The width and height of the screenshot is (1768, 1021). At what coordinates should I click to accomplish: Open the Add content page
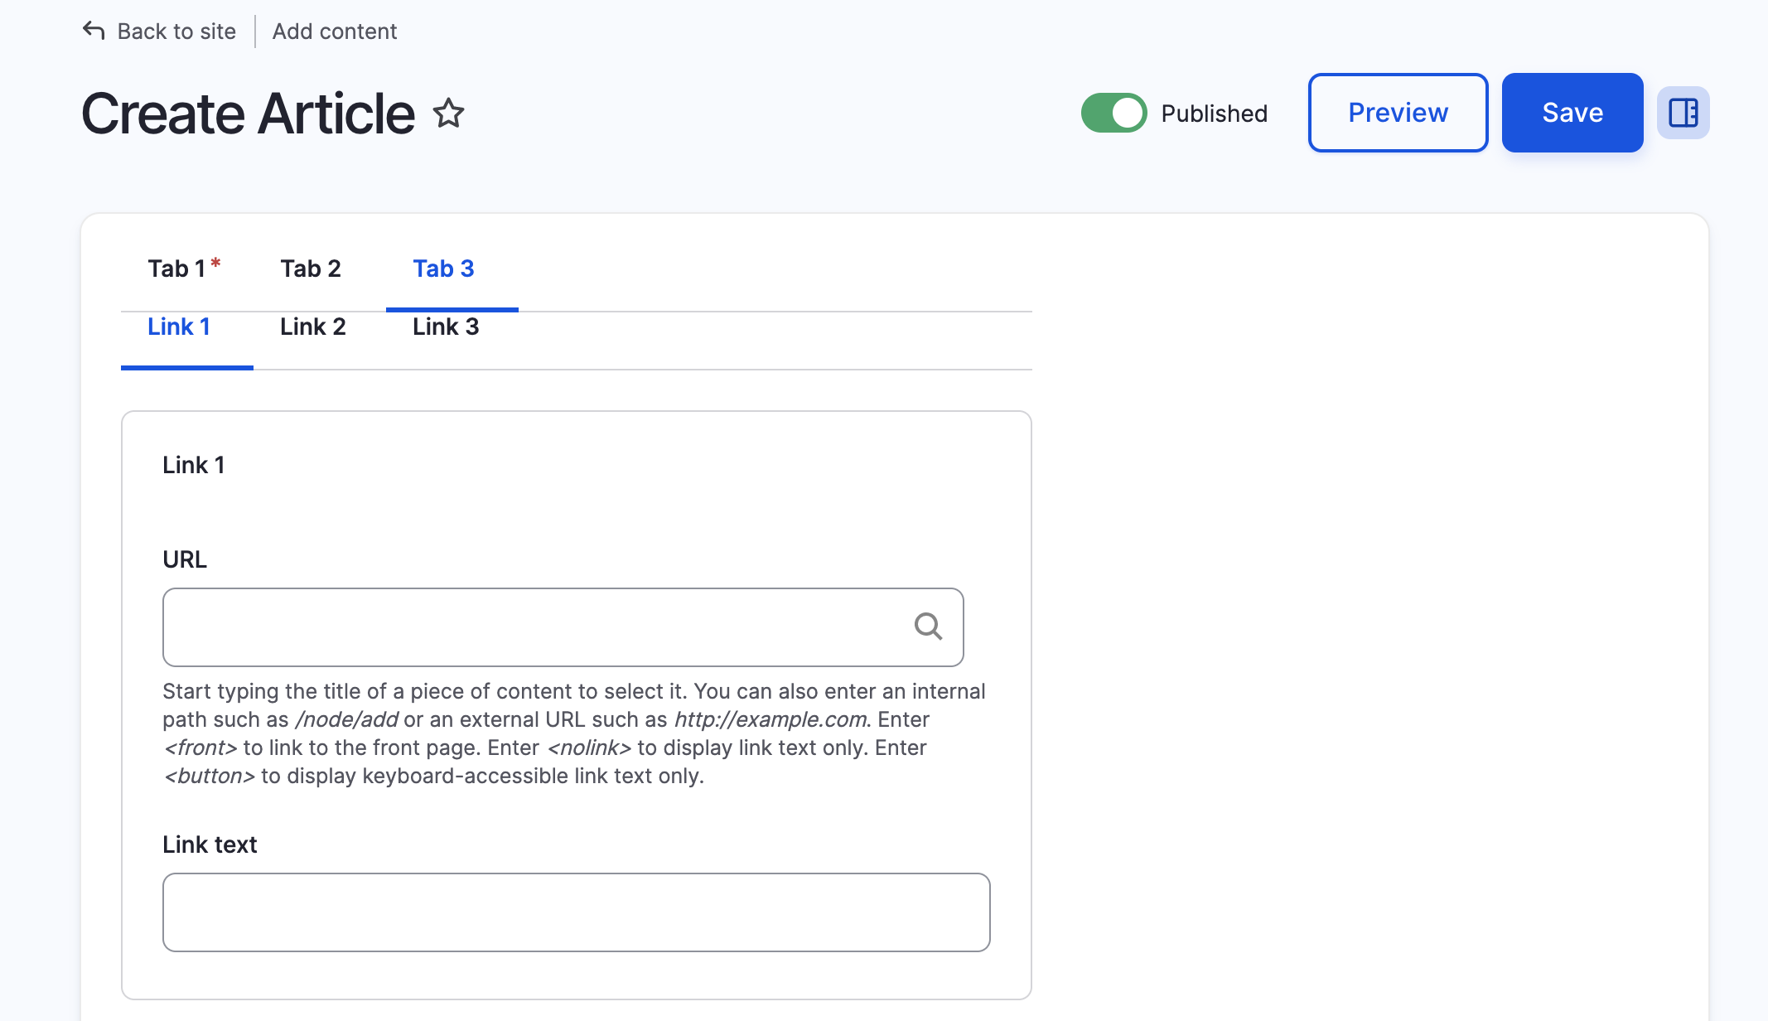coord(335,31)
